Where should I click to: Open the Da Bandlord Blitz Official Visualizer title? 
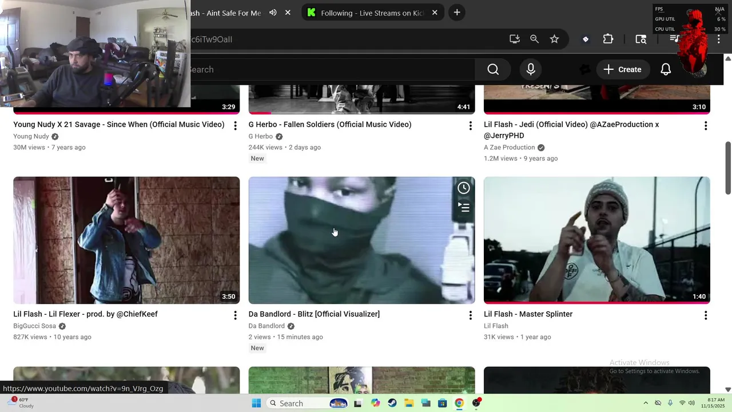click(314, 314)
